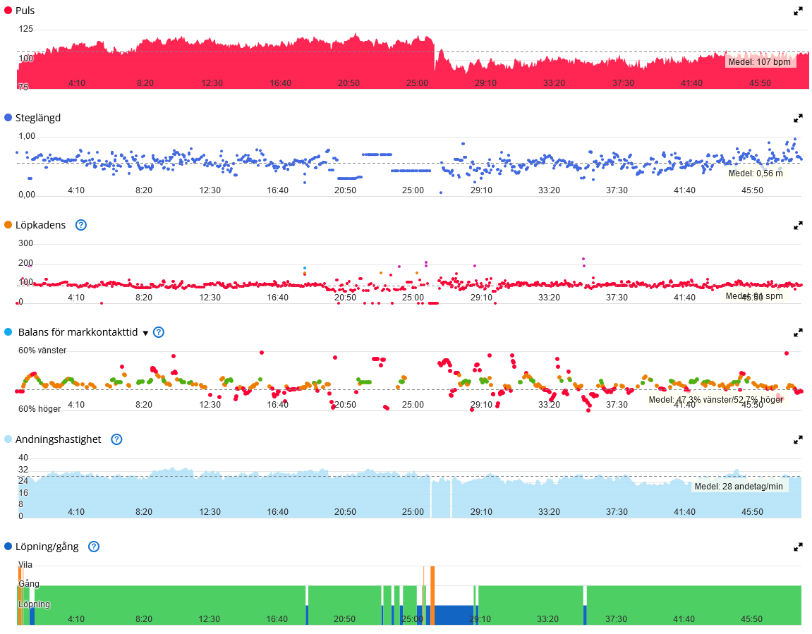Click the 'Medel: 47,3% vänster/52,7% höger' label

(x=715, y=400)
